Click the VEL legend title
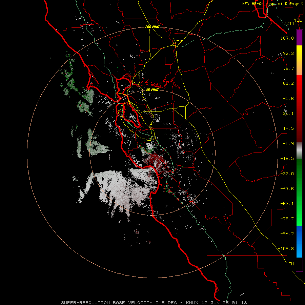The height and width of the screenshot is (305, 305). [x=298, y=20]
